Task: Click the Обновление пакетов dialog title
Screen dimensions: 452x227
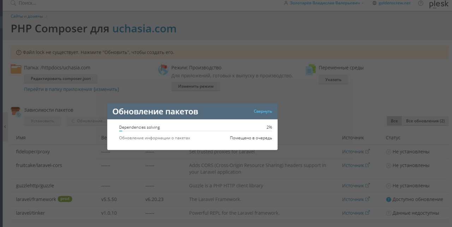Action: coord(155,112)
